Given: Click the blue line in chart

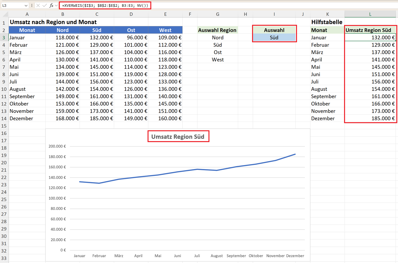Looking at the screenshot, I should point(187,172).
